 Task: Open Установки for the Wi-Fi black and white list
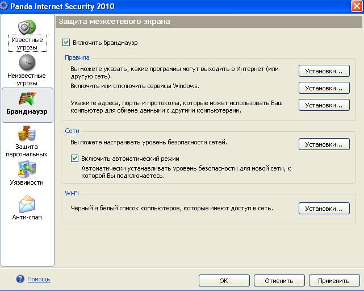pos(324,209)
